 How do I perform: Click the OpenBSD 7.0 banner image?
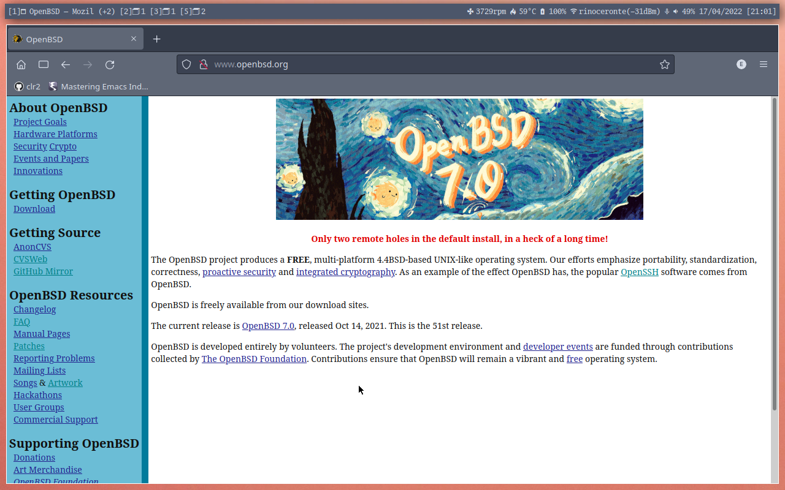coord(459,159)
